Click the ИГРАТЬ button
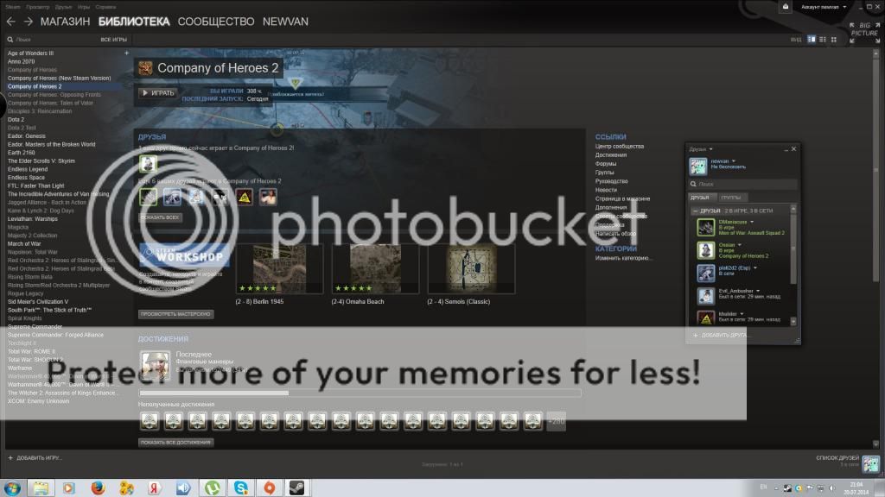Image resolution: width=885 pixels, height=497 pixels. pyautogui.click(x=158, y=93)
